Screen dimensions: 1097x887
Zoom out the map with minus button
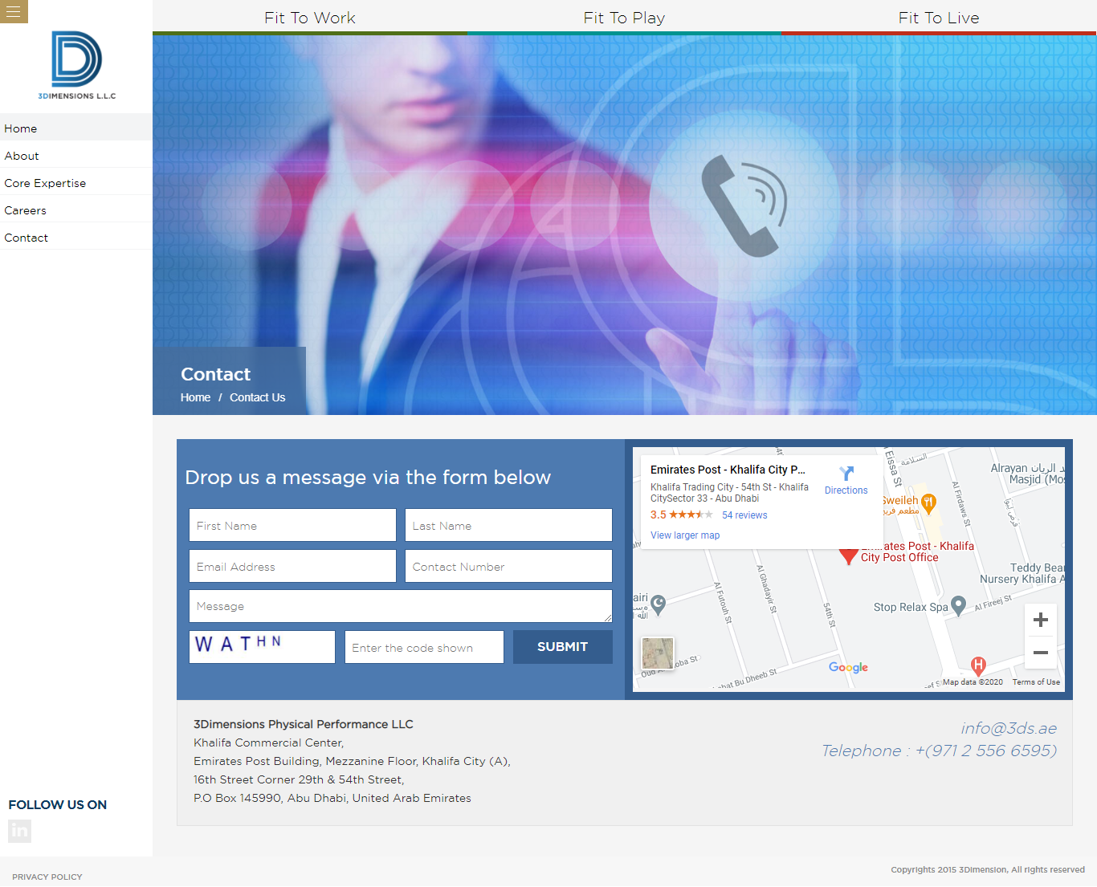pos(1041,653)
